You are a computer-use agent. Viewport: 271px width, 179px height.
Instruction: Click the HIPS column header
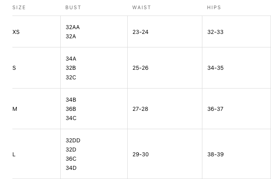[x=214, y=8]
